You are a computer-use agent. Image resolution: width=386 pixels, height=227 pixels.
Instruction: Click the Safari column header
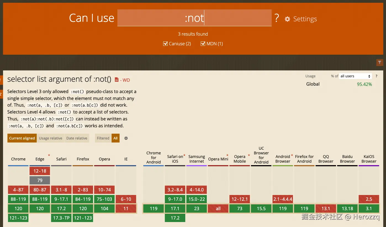click(61, 159)
